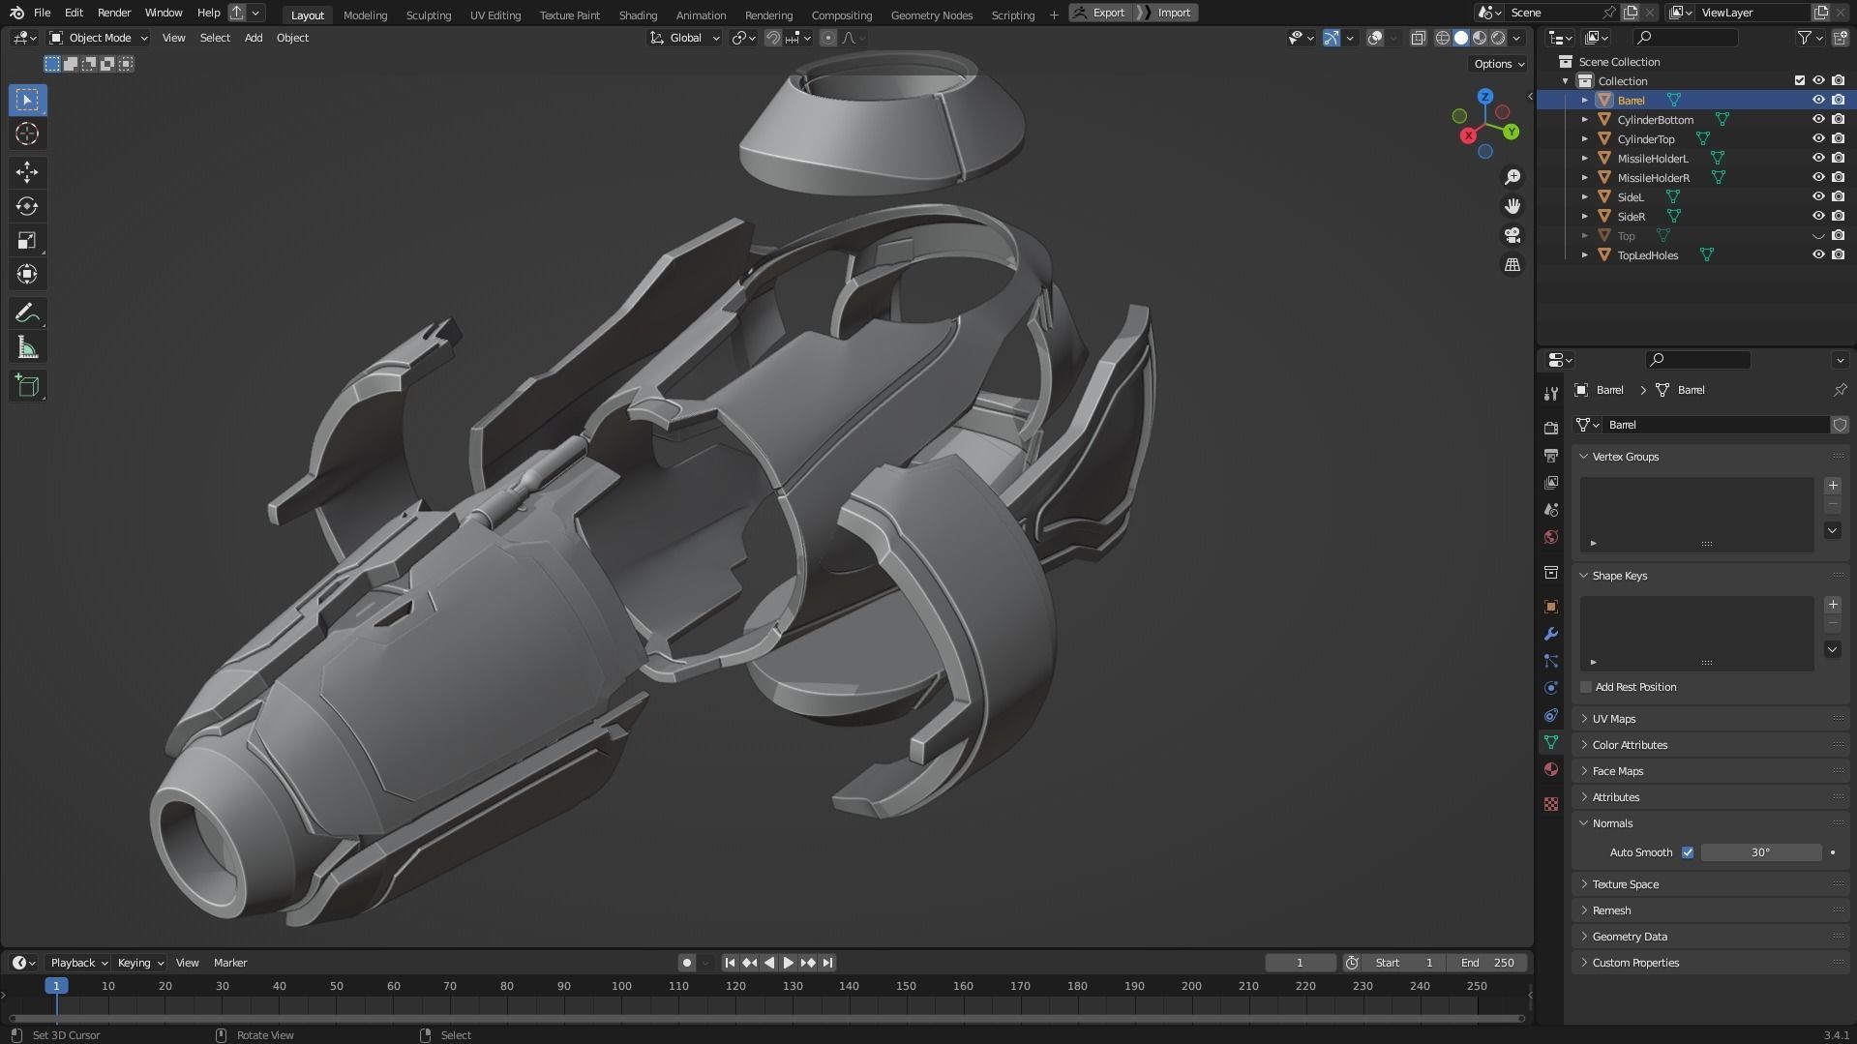Toggle camera view icon

click(1512, 235)
